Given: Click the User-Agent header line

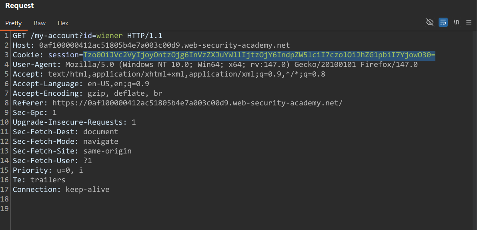Looking at the screenshot, I should tap(215, 65).
